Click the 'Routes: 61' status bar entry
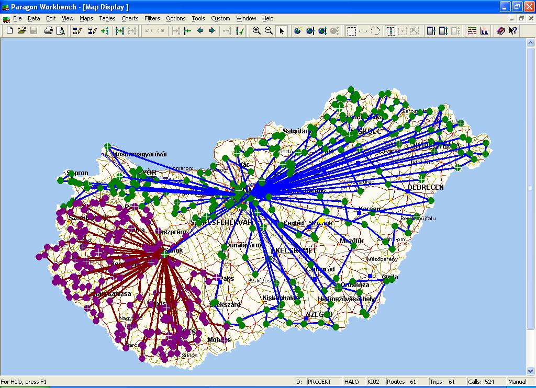The image size is (536, 388). [406, 382]
